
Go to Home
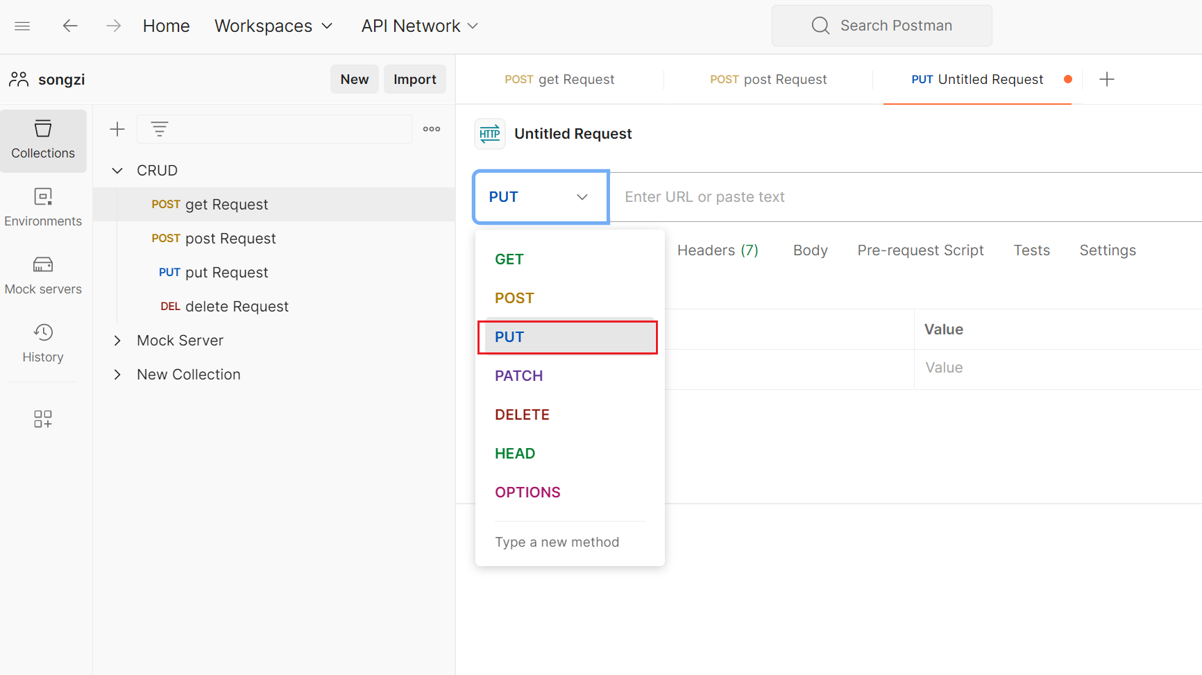(x=166, y=26)
